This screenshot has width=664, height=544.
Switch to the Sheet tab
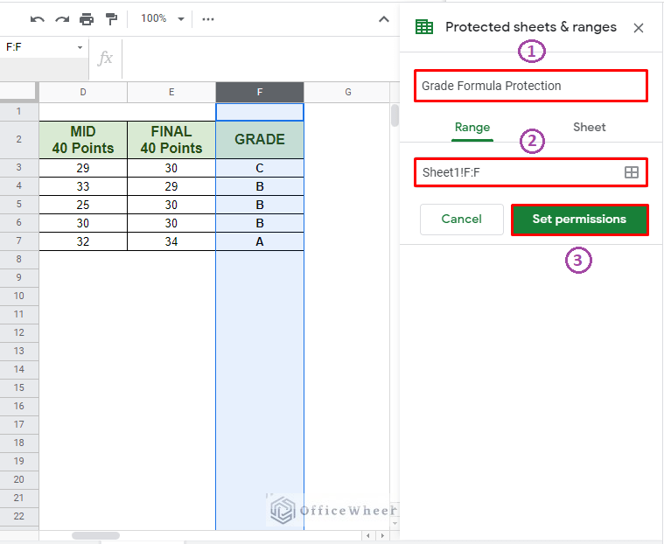coord(589,127)
